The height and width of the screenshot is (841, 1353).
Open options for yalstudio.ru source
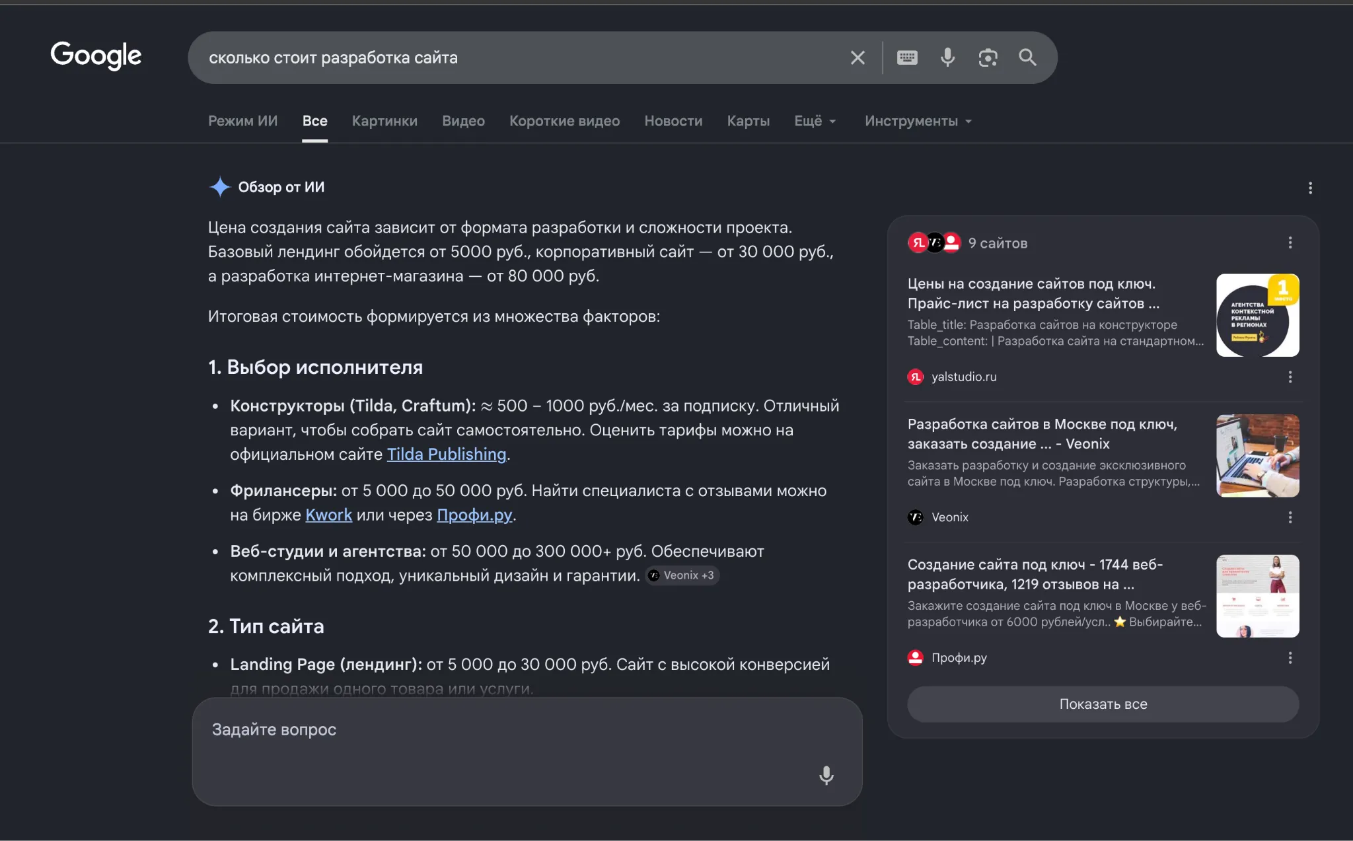pyautogui.click(x=1290, y=377)
